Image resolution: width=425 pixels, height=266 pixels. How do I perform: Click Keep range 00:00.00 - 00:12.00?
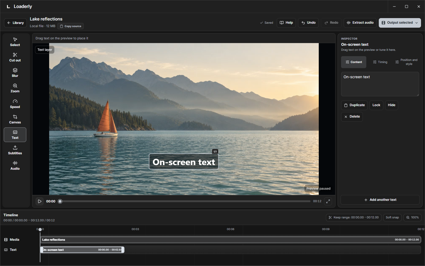pyautogui.click(x=354, y=218)
